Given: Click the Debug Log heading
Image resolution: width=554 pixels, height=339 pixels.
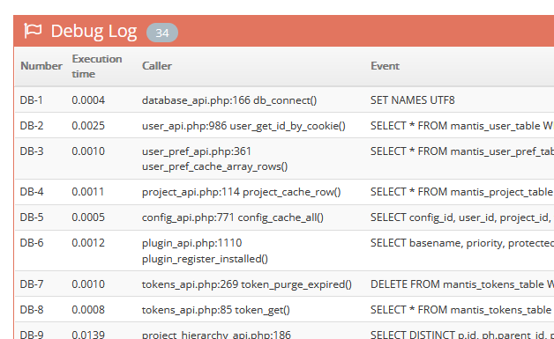Looking at the screenshot, I should [x=94, y=32].
